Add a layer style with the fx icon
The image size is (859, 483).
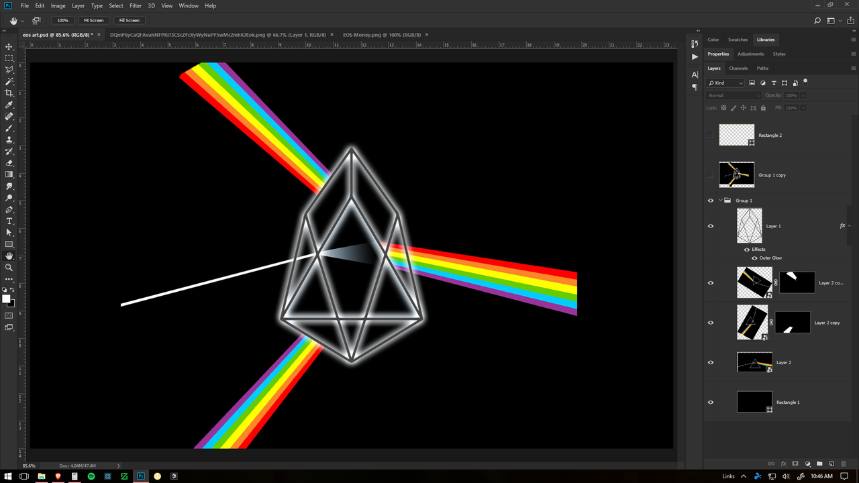pos(783,464)
